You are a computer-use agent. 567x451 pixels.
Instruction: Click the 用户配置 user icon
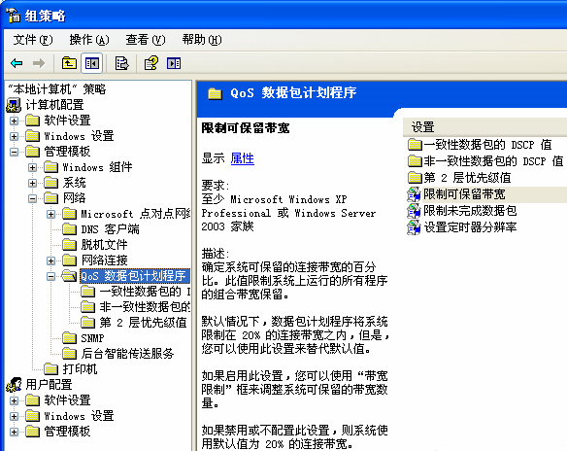pos(14,384)
